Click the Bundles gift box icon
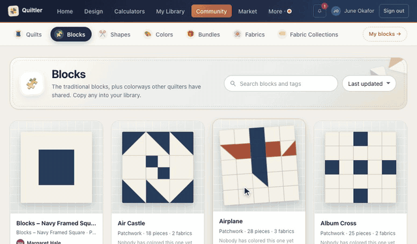 pyautogui.click(x=190, y=34)
